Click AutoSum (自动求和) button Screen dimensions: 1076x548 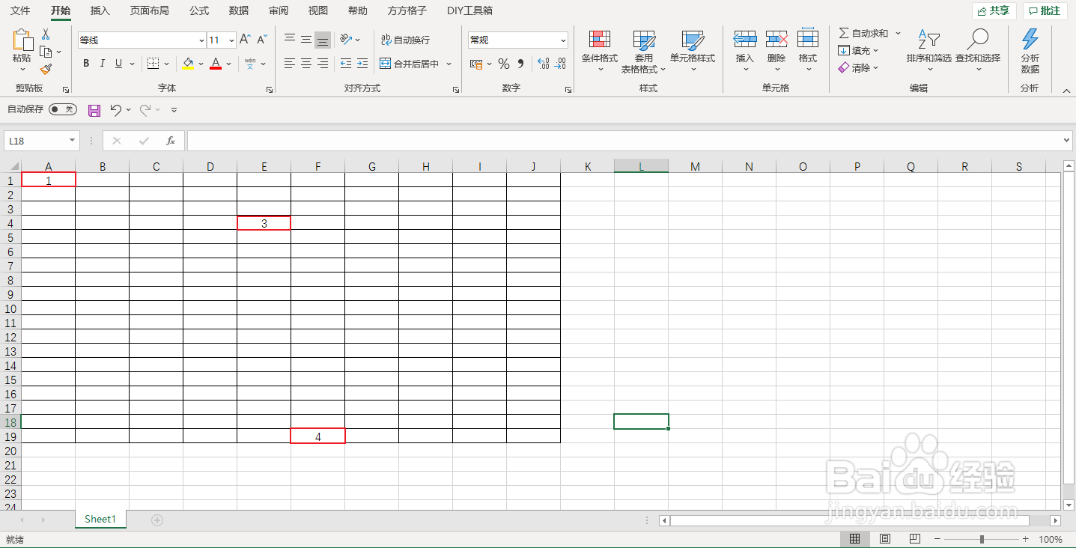click(863, 34)
